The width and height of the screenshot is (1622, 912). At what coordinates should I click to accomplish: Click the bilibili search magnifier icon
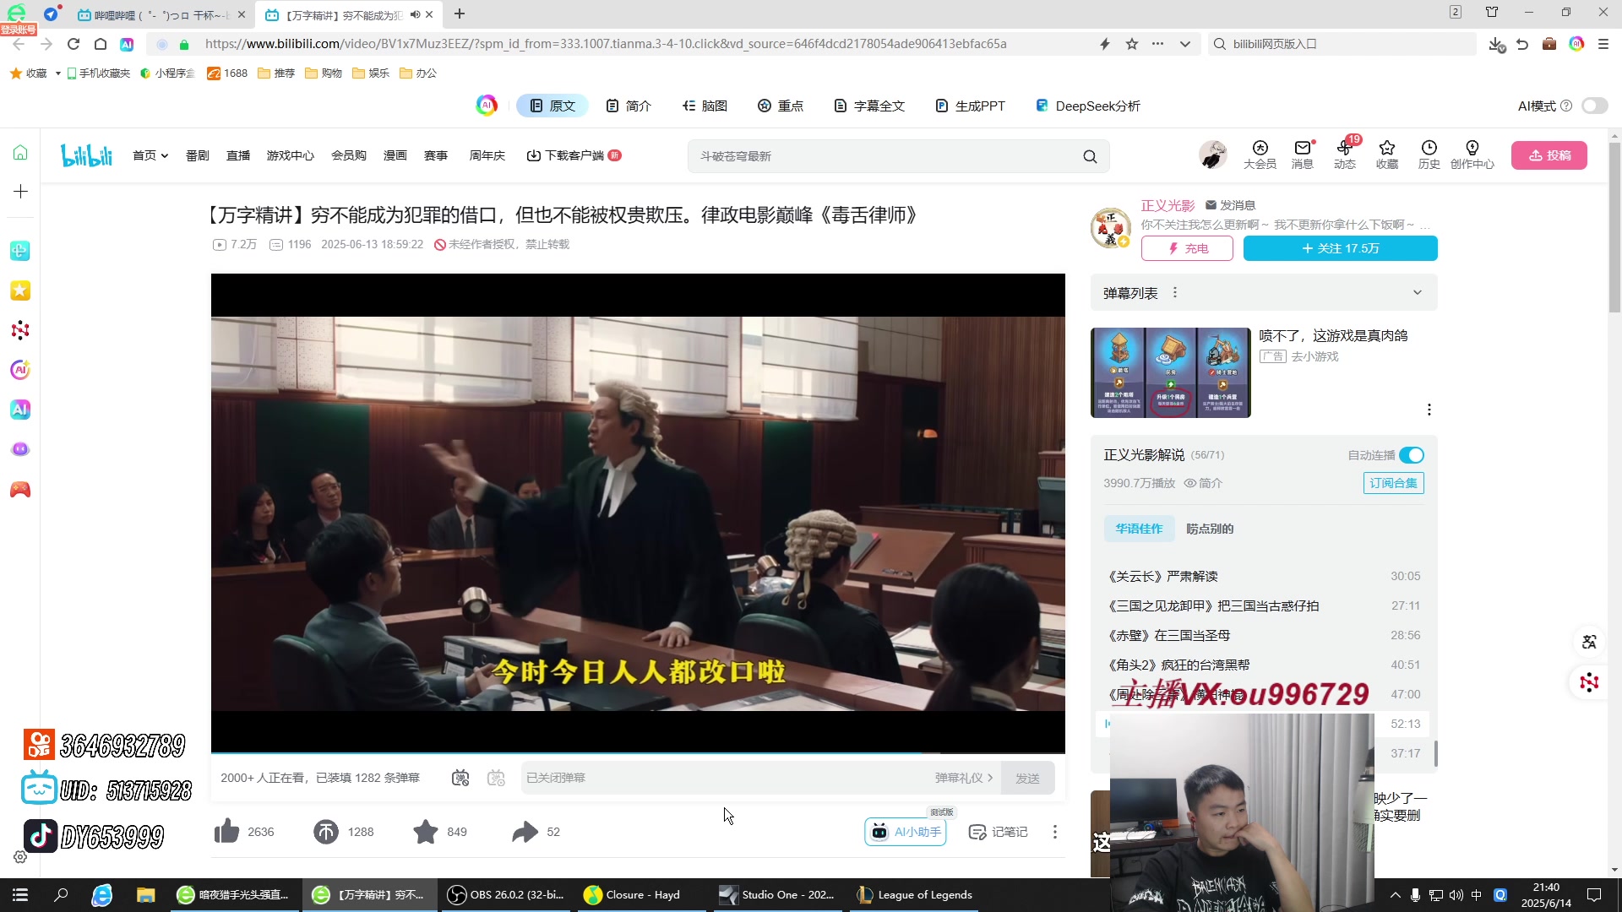pos(1090,156)
